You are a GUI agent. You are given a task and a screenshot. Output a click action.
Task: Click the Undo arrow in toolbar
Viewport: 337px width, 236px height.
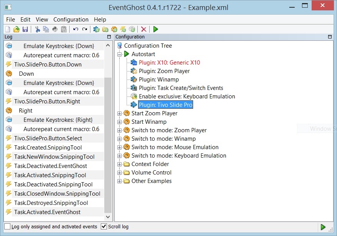(76, 29)
